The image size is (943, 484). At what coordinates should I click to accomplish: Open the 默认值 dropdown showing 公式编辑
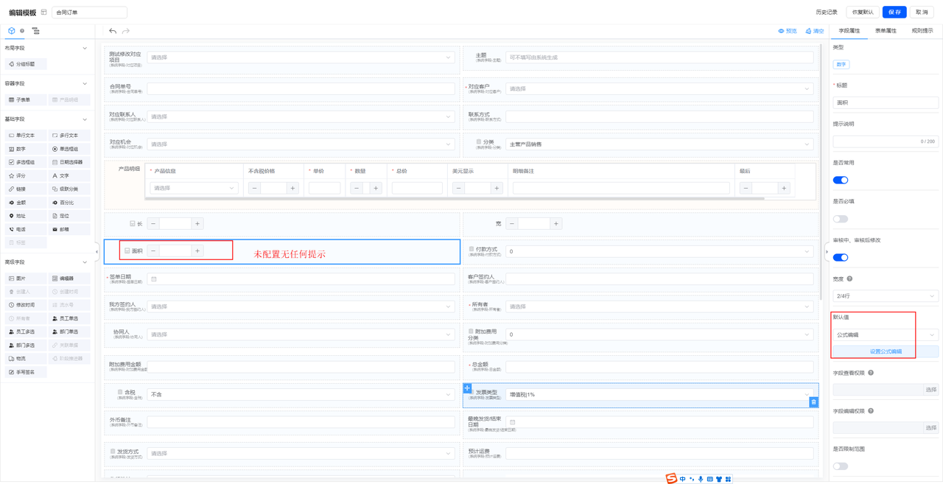pos(886,334)
